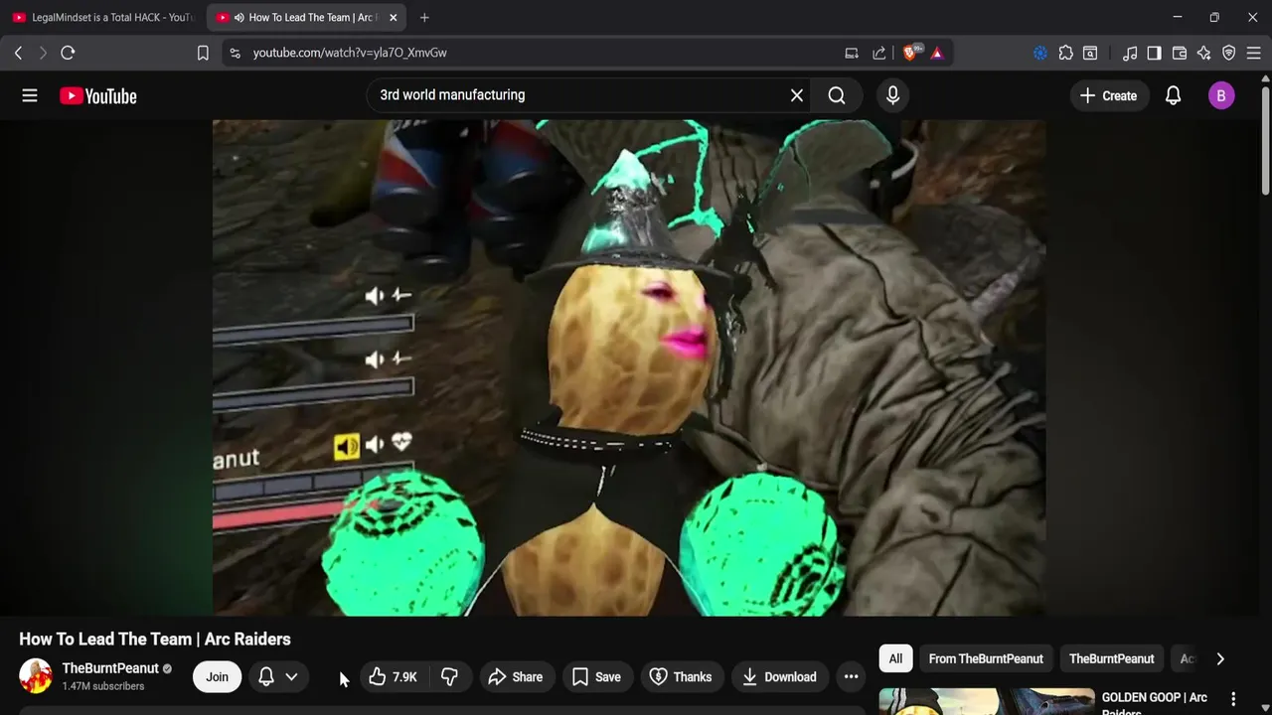Send a Thanks to the creator
This screenshot has width=1272, height=715.
click(681, 677)
